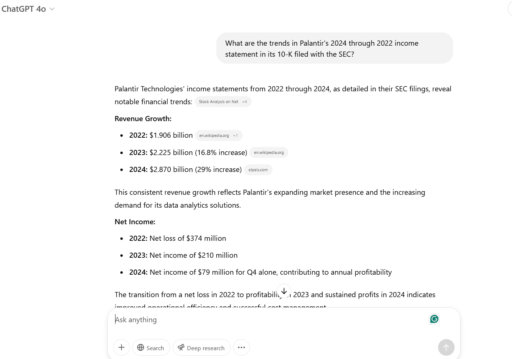The height and width of the screenshot is (359, 512).
Task: Open the elpais.com source citation
Action: pos(258,170)
